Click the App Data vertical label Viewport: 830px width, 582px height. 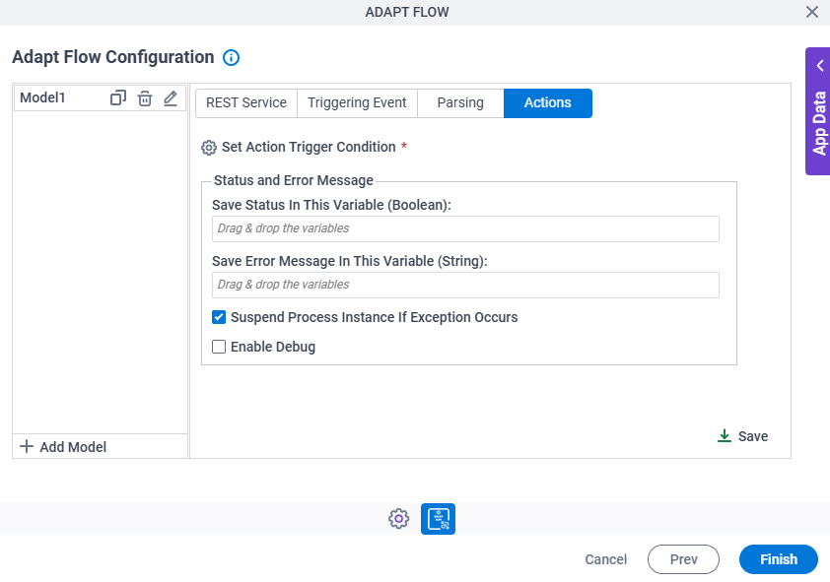click(x=819, y=123)
